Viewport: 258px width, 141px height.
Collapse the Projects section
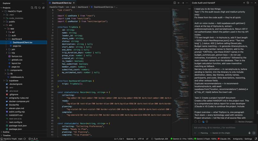[1, 8]
